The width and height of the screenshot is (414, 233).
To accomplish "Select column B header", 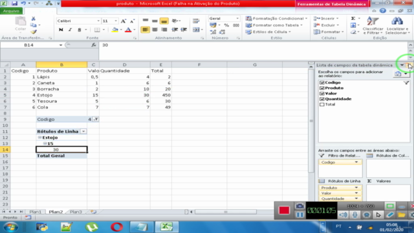I will pyautogui.click(x=61, y=65).
